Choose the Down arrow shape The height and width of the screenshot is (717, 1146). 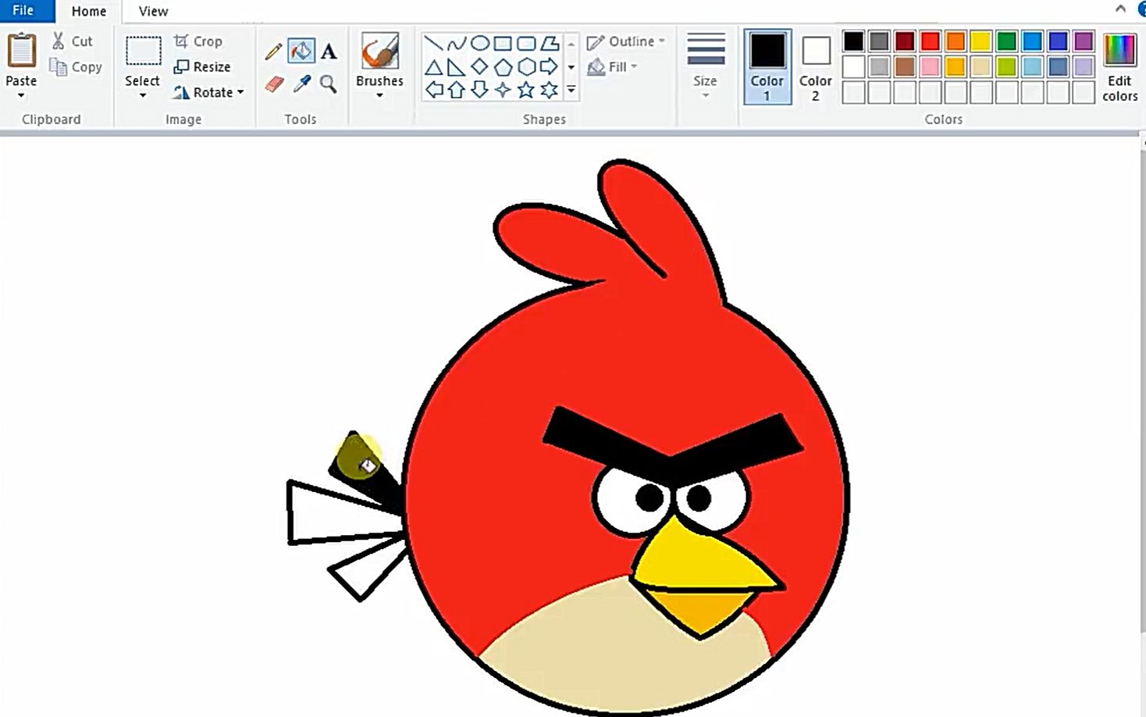[480, 90]
